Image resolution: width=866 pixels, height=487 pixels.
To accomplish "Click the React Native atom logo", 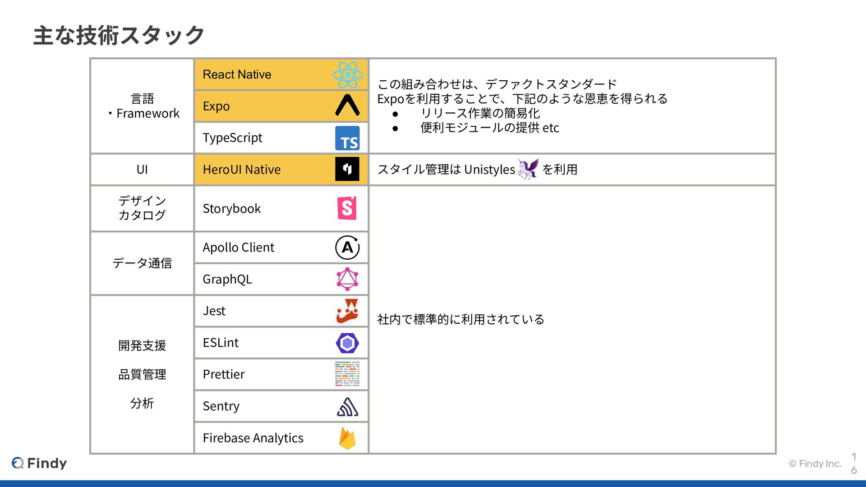I will (347, 75).
